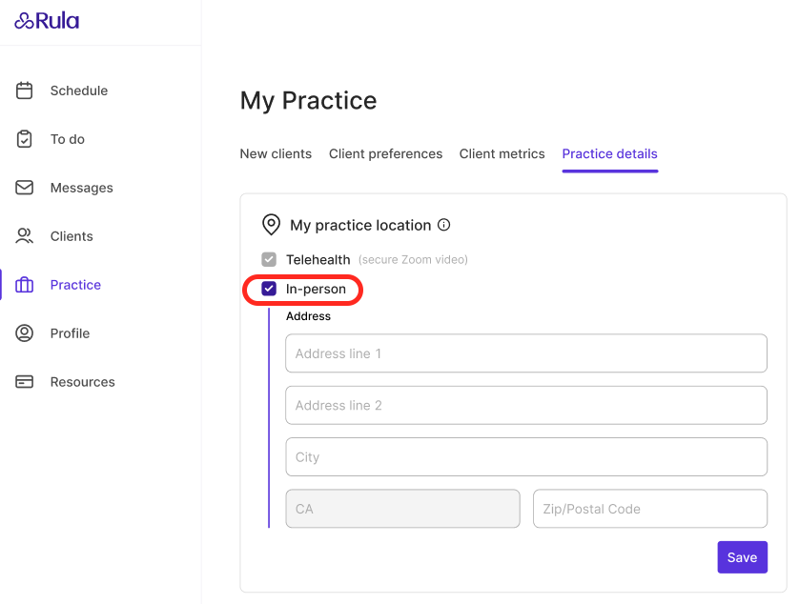Click the map pin location icon

(271, 225)
